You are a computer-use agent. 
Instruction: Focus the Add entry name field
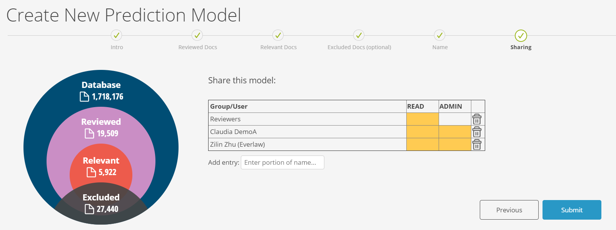click(282, 162)
